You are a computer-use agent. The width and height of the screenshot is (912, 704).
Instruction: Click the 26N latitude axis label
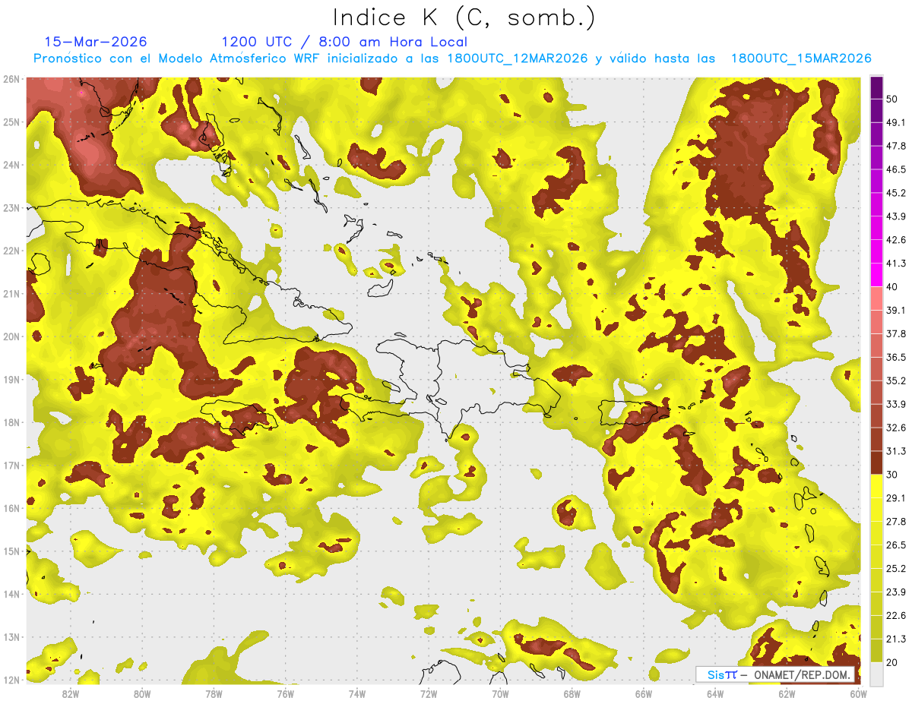(x=11, y=79)
